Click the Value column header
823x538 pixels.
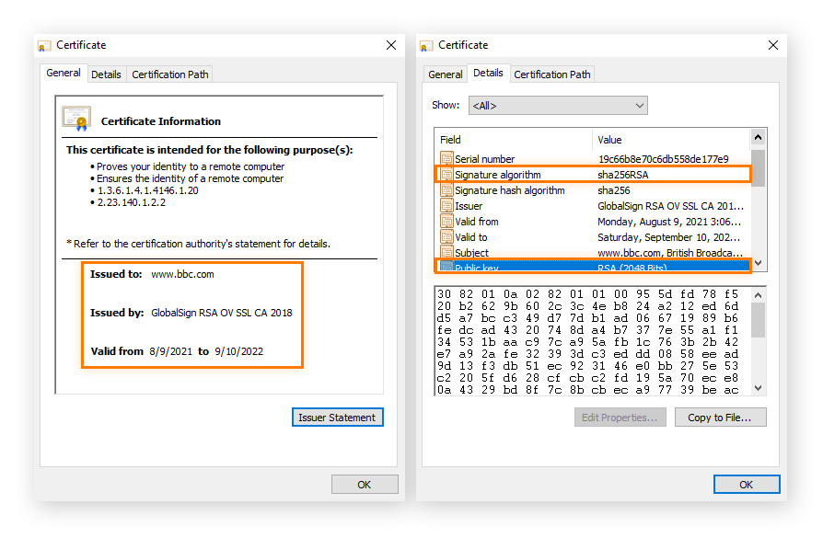pyautogui.click(x=672, y=140)
